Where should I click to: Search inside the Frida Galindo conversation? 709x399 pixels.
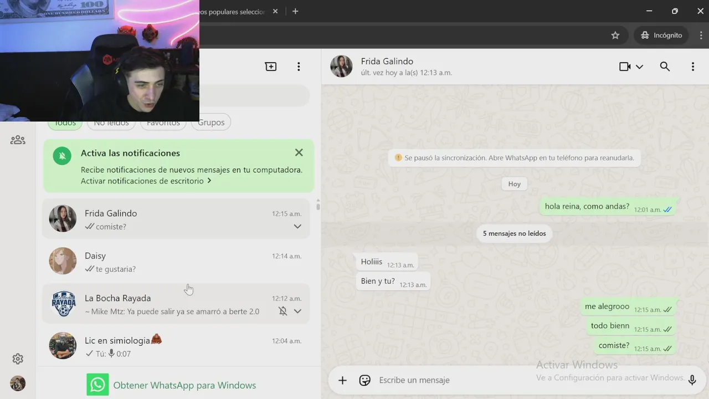pos(665,66)
